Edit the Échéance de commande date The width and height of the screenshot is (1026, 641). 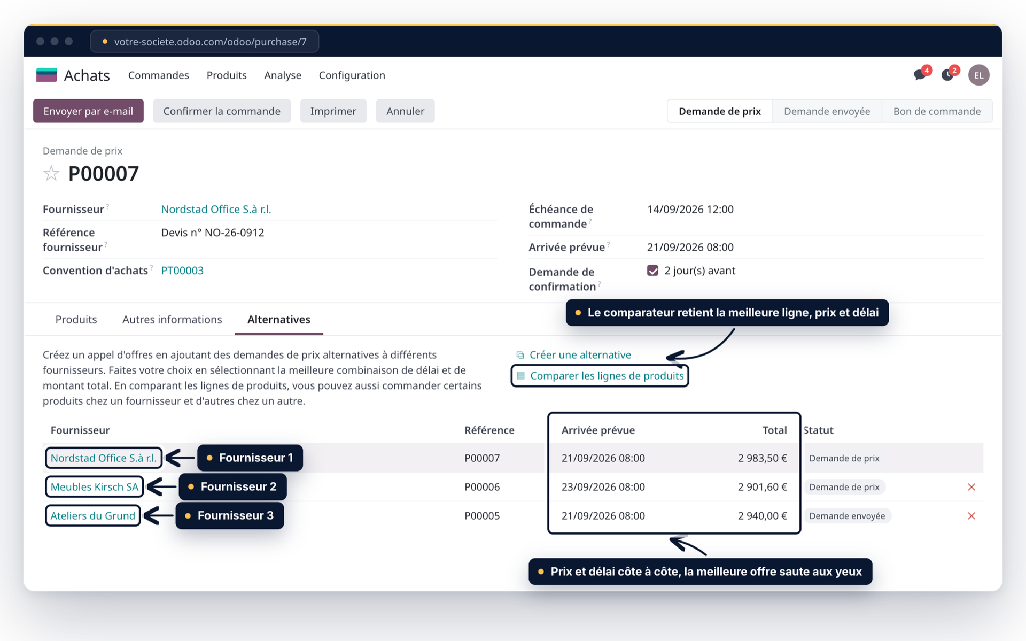pos(690,209)
